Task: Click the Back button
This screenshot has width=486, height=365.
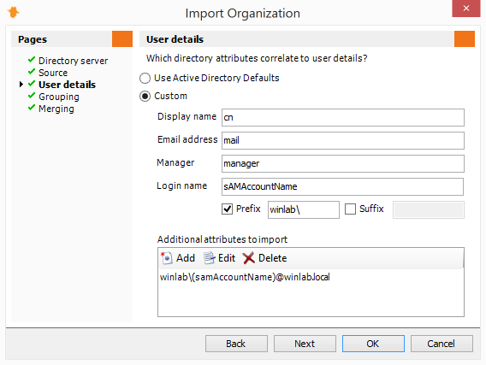Action: tap(236, 344)
